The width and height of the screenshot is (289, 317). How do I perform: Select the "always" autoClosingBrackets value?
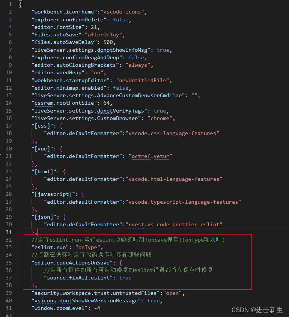tap(138, 65)
